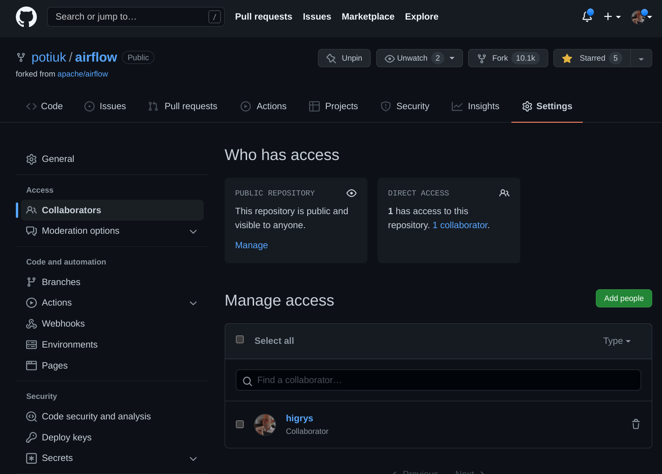The width and height of the screenshot is (662, 474).
Task: Open the GitHub home logo
Action: (26, 17)
